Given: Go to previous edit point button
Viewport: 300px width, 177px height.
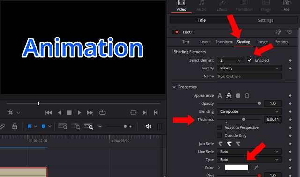Looking at the screenshot, I should (156, 113).
